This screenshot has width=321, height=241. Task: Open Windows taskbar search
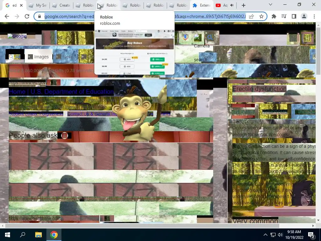tap(23, 235)
